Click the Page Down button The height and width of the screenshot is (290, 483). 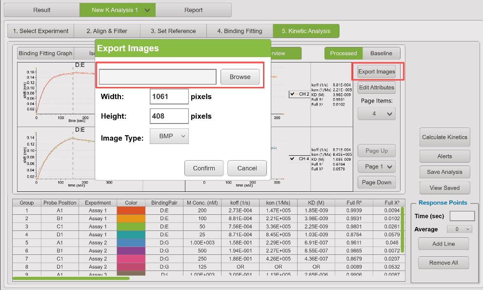click(377, 183)
